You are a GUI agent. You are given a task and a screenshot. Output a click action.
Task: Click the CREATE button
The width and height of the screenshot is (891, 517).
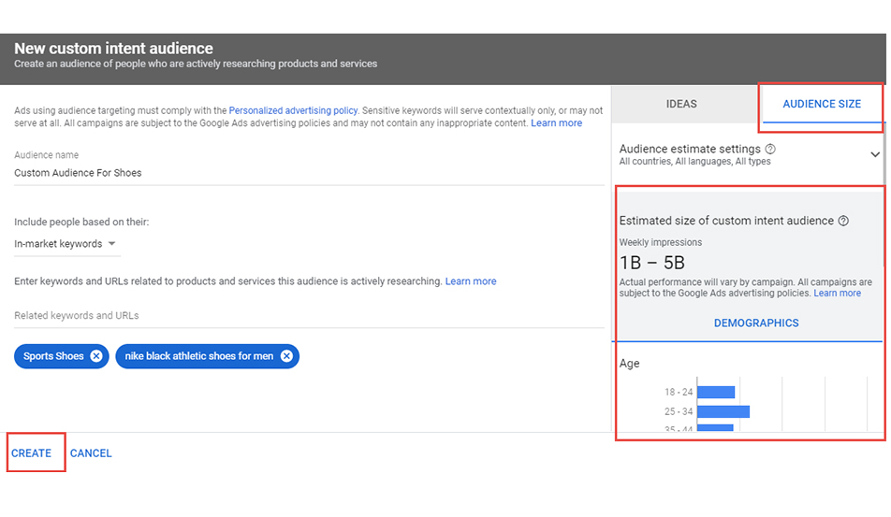click(31, 452)
